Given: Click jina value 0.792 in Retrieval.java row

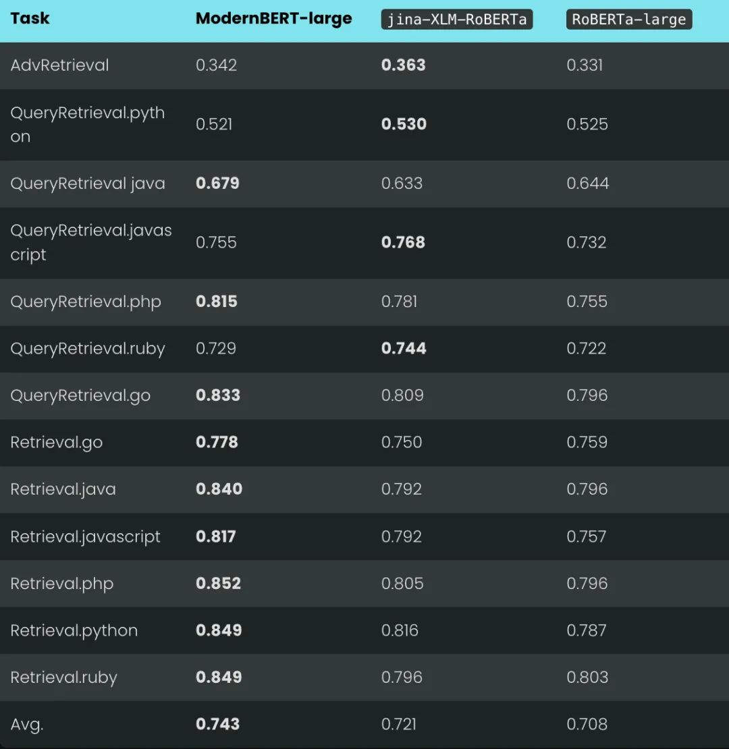Looking at the screenshot, I should coord(401,489).
